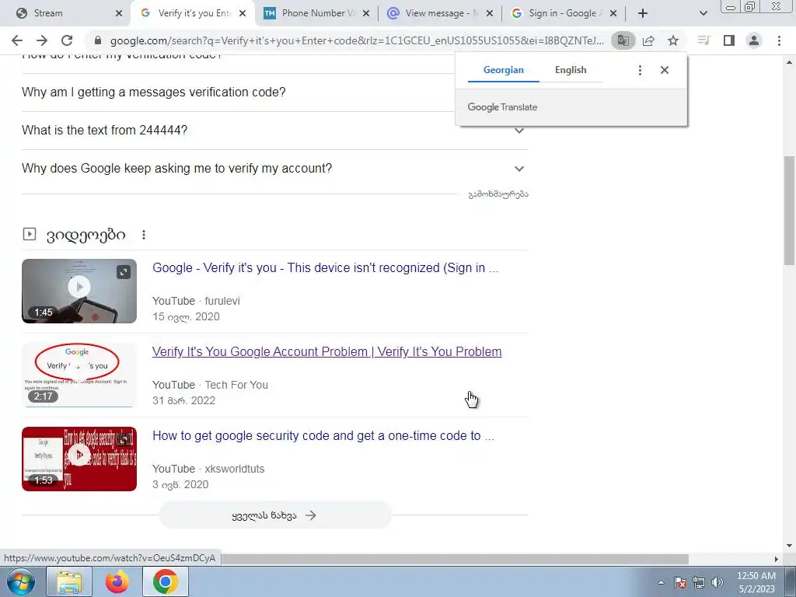Viewport: 796px width, 597px height.
Task: Click the scroll up arrow
Action: [x=790, y=62]
